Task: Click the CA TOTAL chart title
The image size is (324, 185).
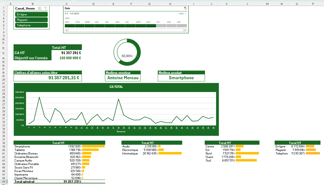Action: coord(116,87)
